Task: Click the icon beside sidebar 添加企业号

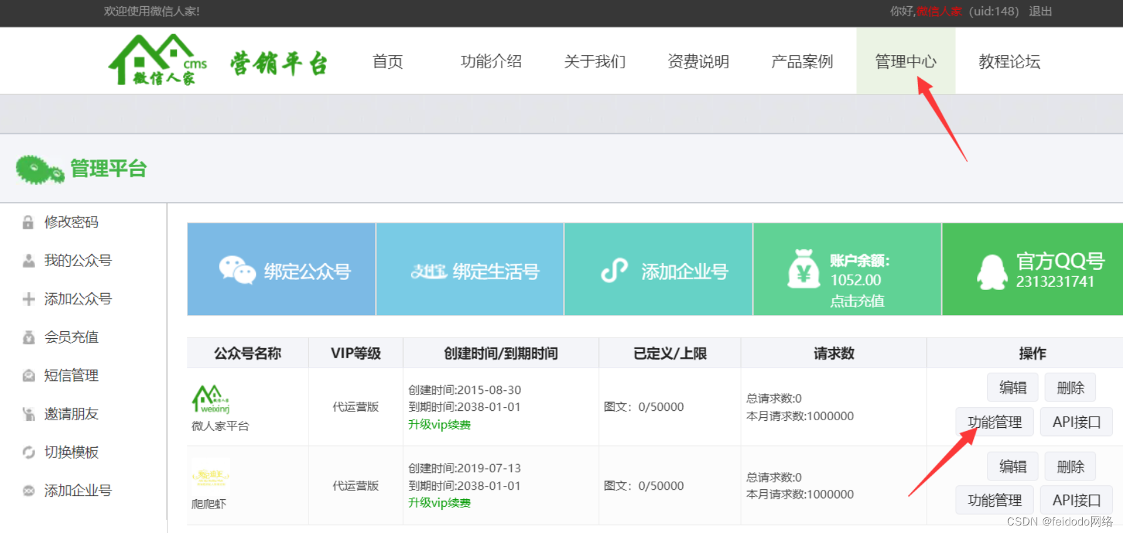Action: 28,490
